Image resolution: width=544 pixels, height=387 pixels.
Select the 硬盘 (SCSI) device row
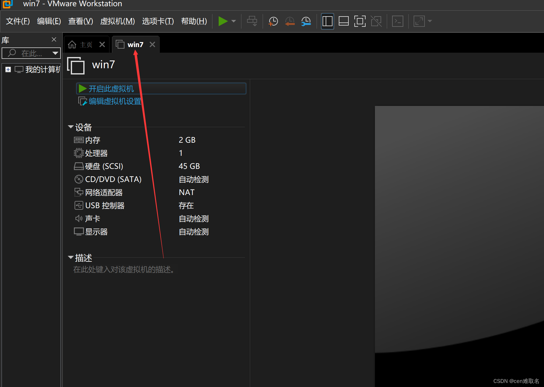tap(159, 166)
